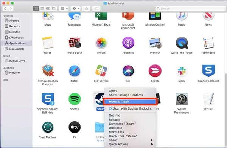Switch to icon view in toolbar
Screen dimensions: 227x148
(x=36, y=9)
